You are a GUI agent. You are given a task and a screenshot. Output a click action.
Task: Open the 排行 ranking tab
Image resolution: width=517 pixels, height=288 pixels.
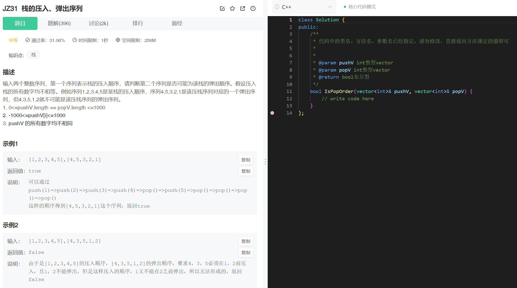tap(138, 23)
